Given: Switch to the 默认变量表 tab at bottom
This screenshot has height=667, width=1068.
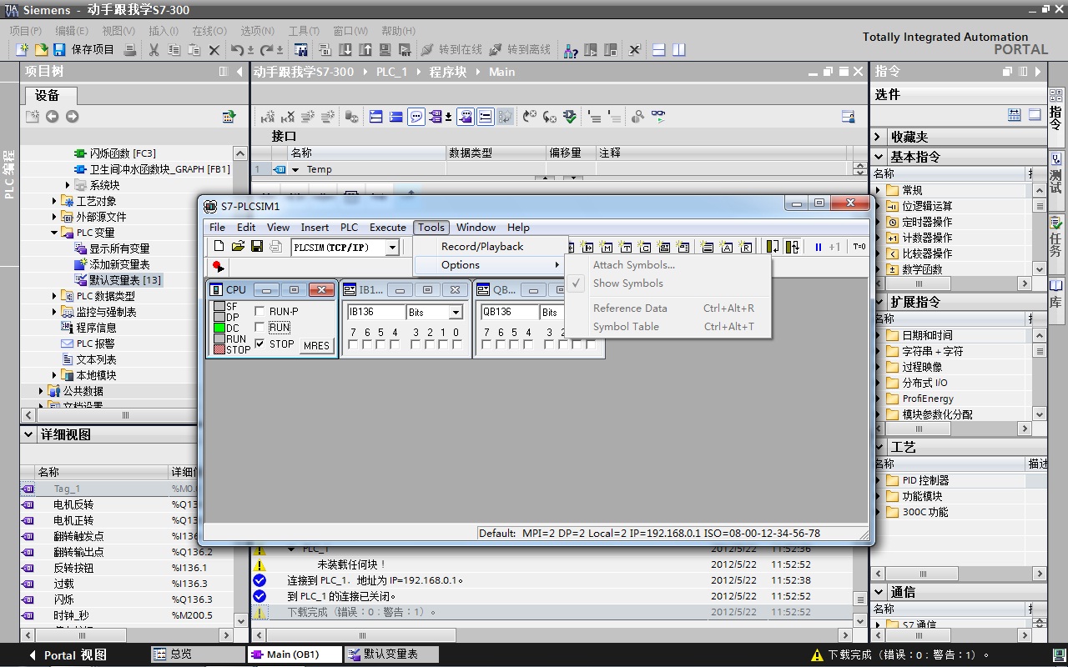Looking at the screenshot, I should click(x=390, y=654).
